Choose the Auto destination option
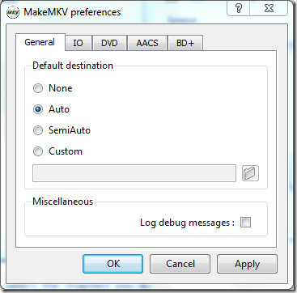 38,109
